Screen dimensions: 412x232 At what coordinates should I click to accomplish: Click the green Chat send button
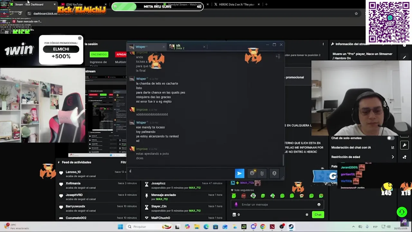(x=318, y=215)
